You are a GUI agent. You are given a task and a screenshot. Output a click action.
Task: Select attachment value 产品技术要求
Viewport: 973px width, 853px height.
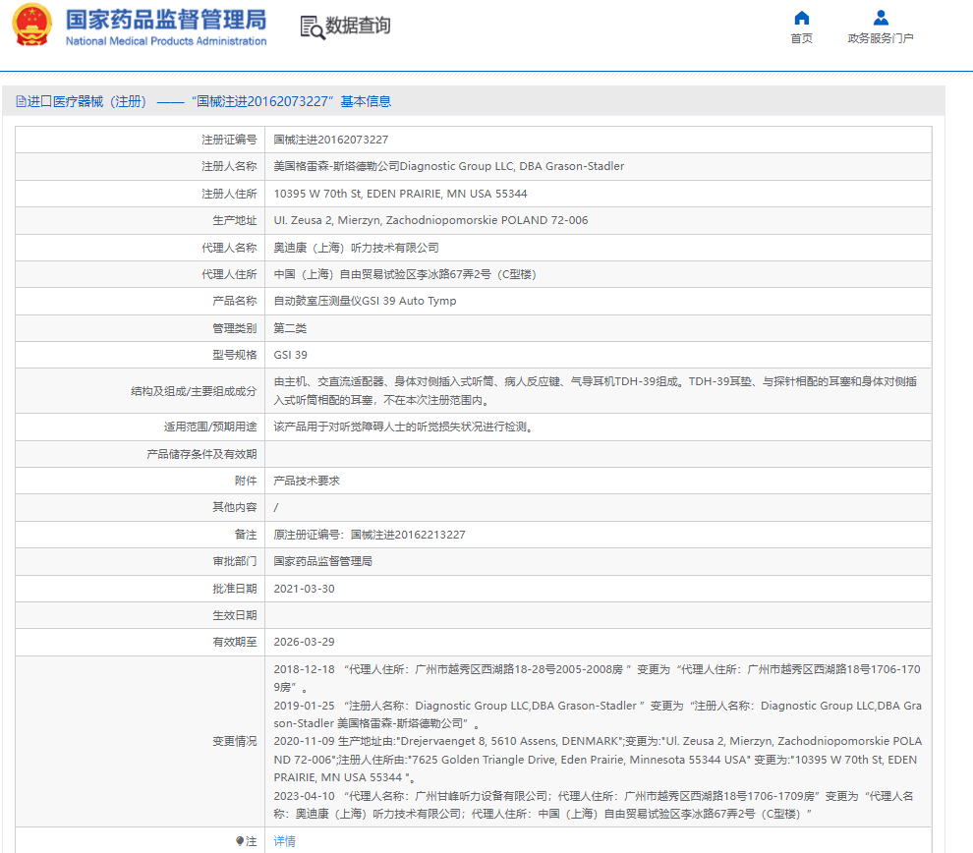[x=307, y=481]
